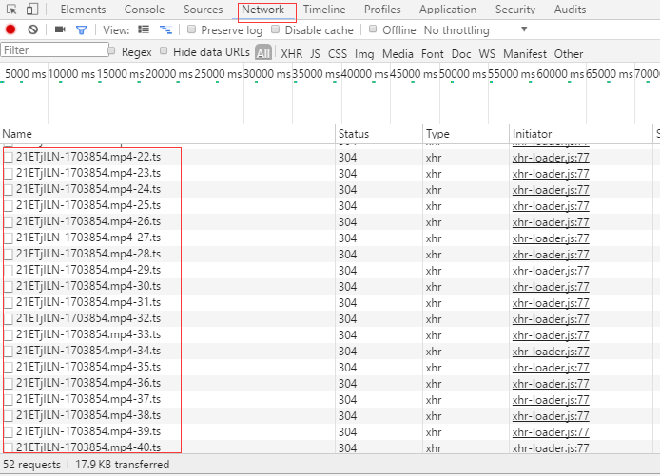Switch to the Console tab
660x476 pixels.
pos(145,10)
